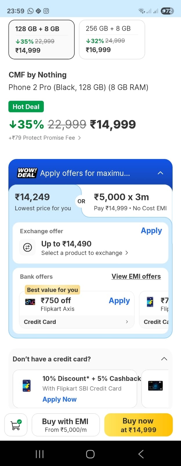The width and height of the screenshot is (181, 466).
Task: Select the 256 GB + 8 GB variant
Action: (x=112, y=40)
